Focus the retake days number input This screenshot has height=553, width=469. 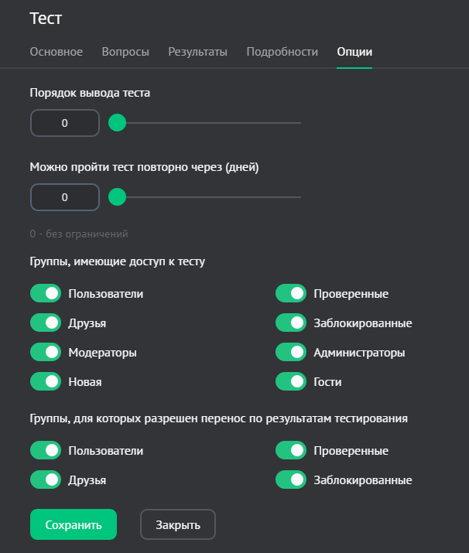[x=65, y=197]
